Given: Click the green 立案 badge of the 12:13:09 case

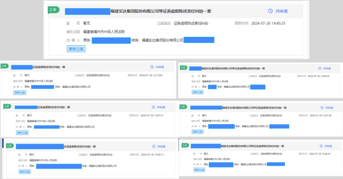Looking at the screenshot, I should coord(4,66).
